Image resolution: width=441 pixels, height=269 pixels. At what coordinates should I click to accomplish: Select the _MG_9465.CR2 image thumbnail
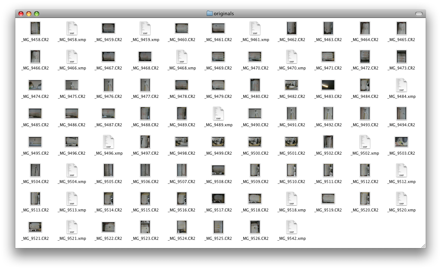[401, 28]
